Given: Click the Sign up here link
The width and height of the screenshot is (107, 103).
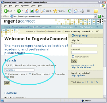Looking at the screenshot, I should click(78, 76).
